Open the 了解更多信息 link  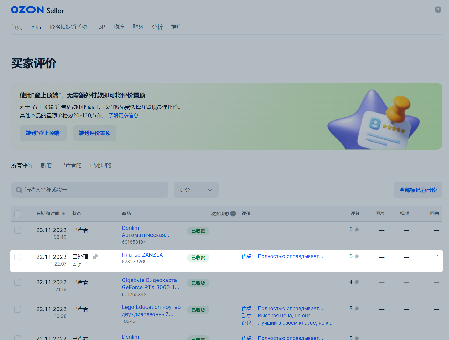(123, 115)
